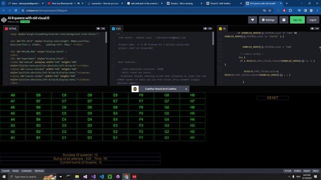
Task: Click the Unlock all of CodePen promo
Action: click(x=160, y=89)
